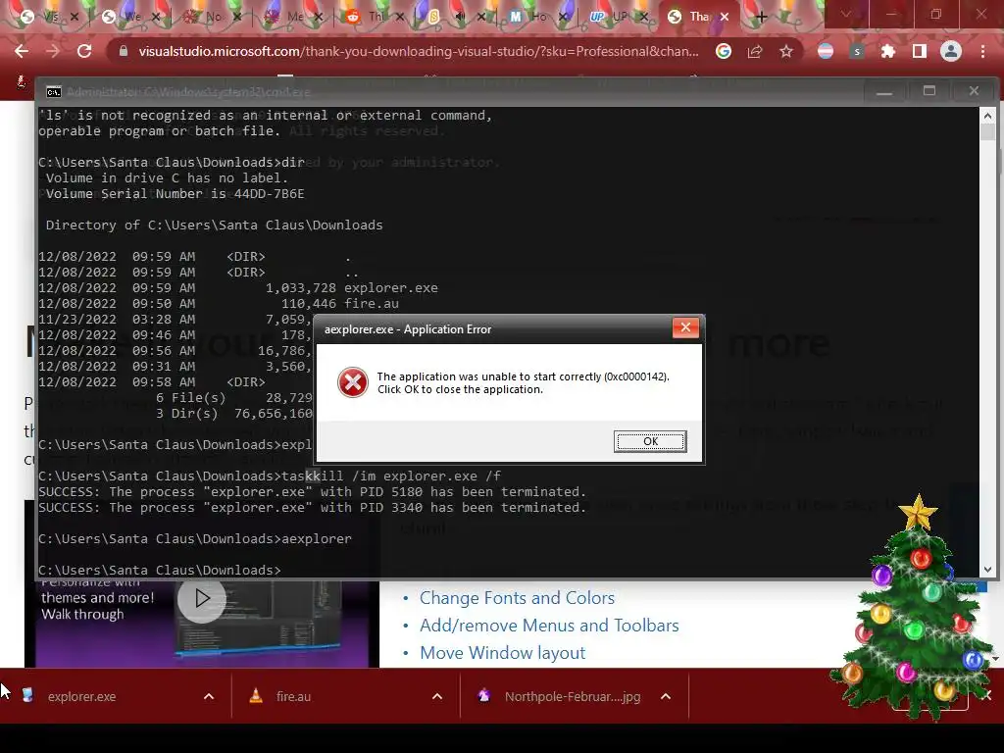This screenshot has height=753, width=1004.
Task: Close the UP tab
Action: pos(644,17)
